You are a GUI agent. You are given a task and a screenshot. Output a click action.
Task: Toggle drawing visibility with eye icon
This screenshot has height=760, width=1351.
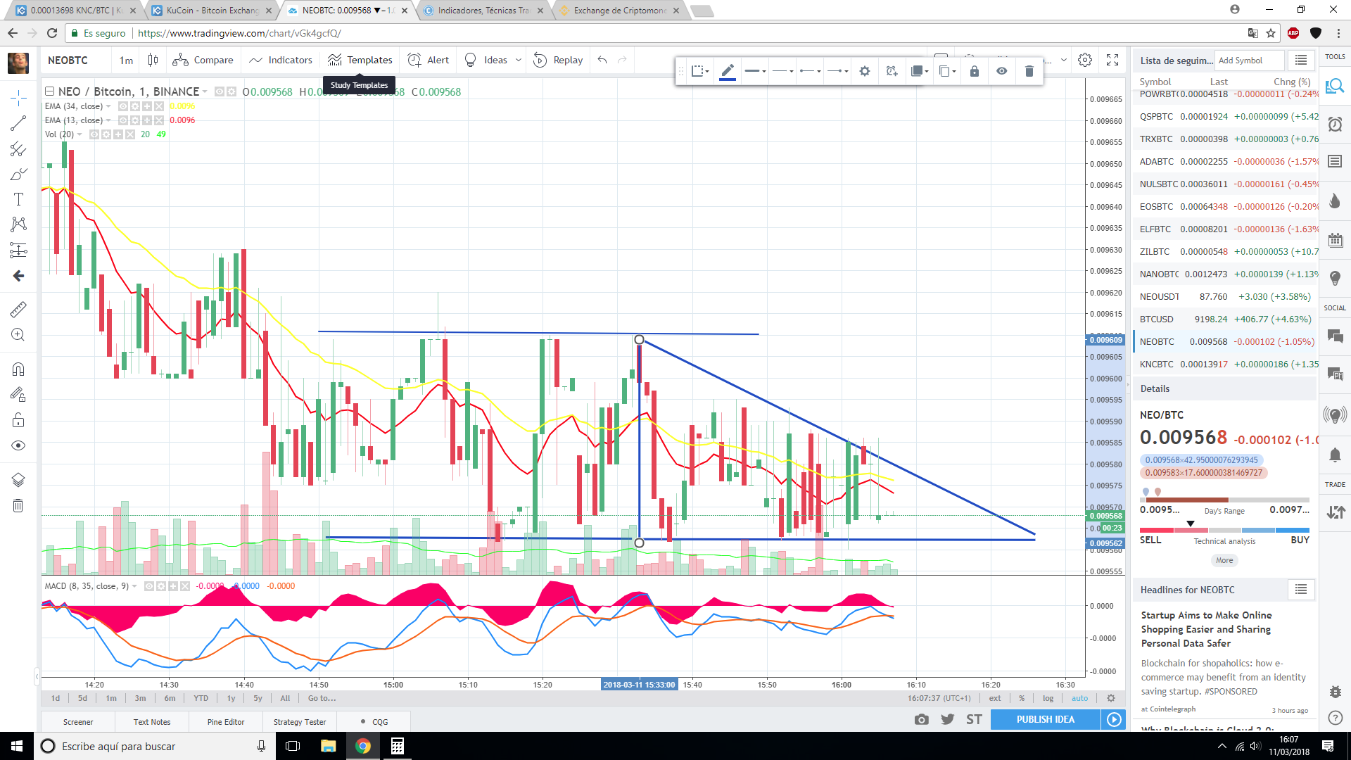tap(1001, 71)
